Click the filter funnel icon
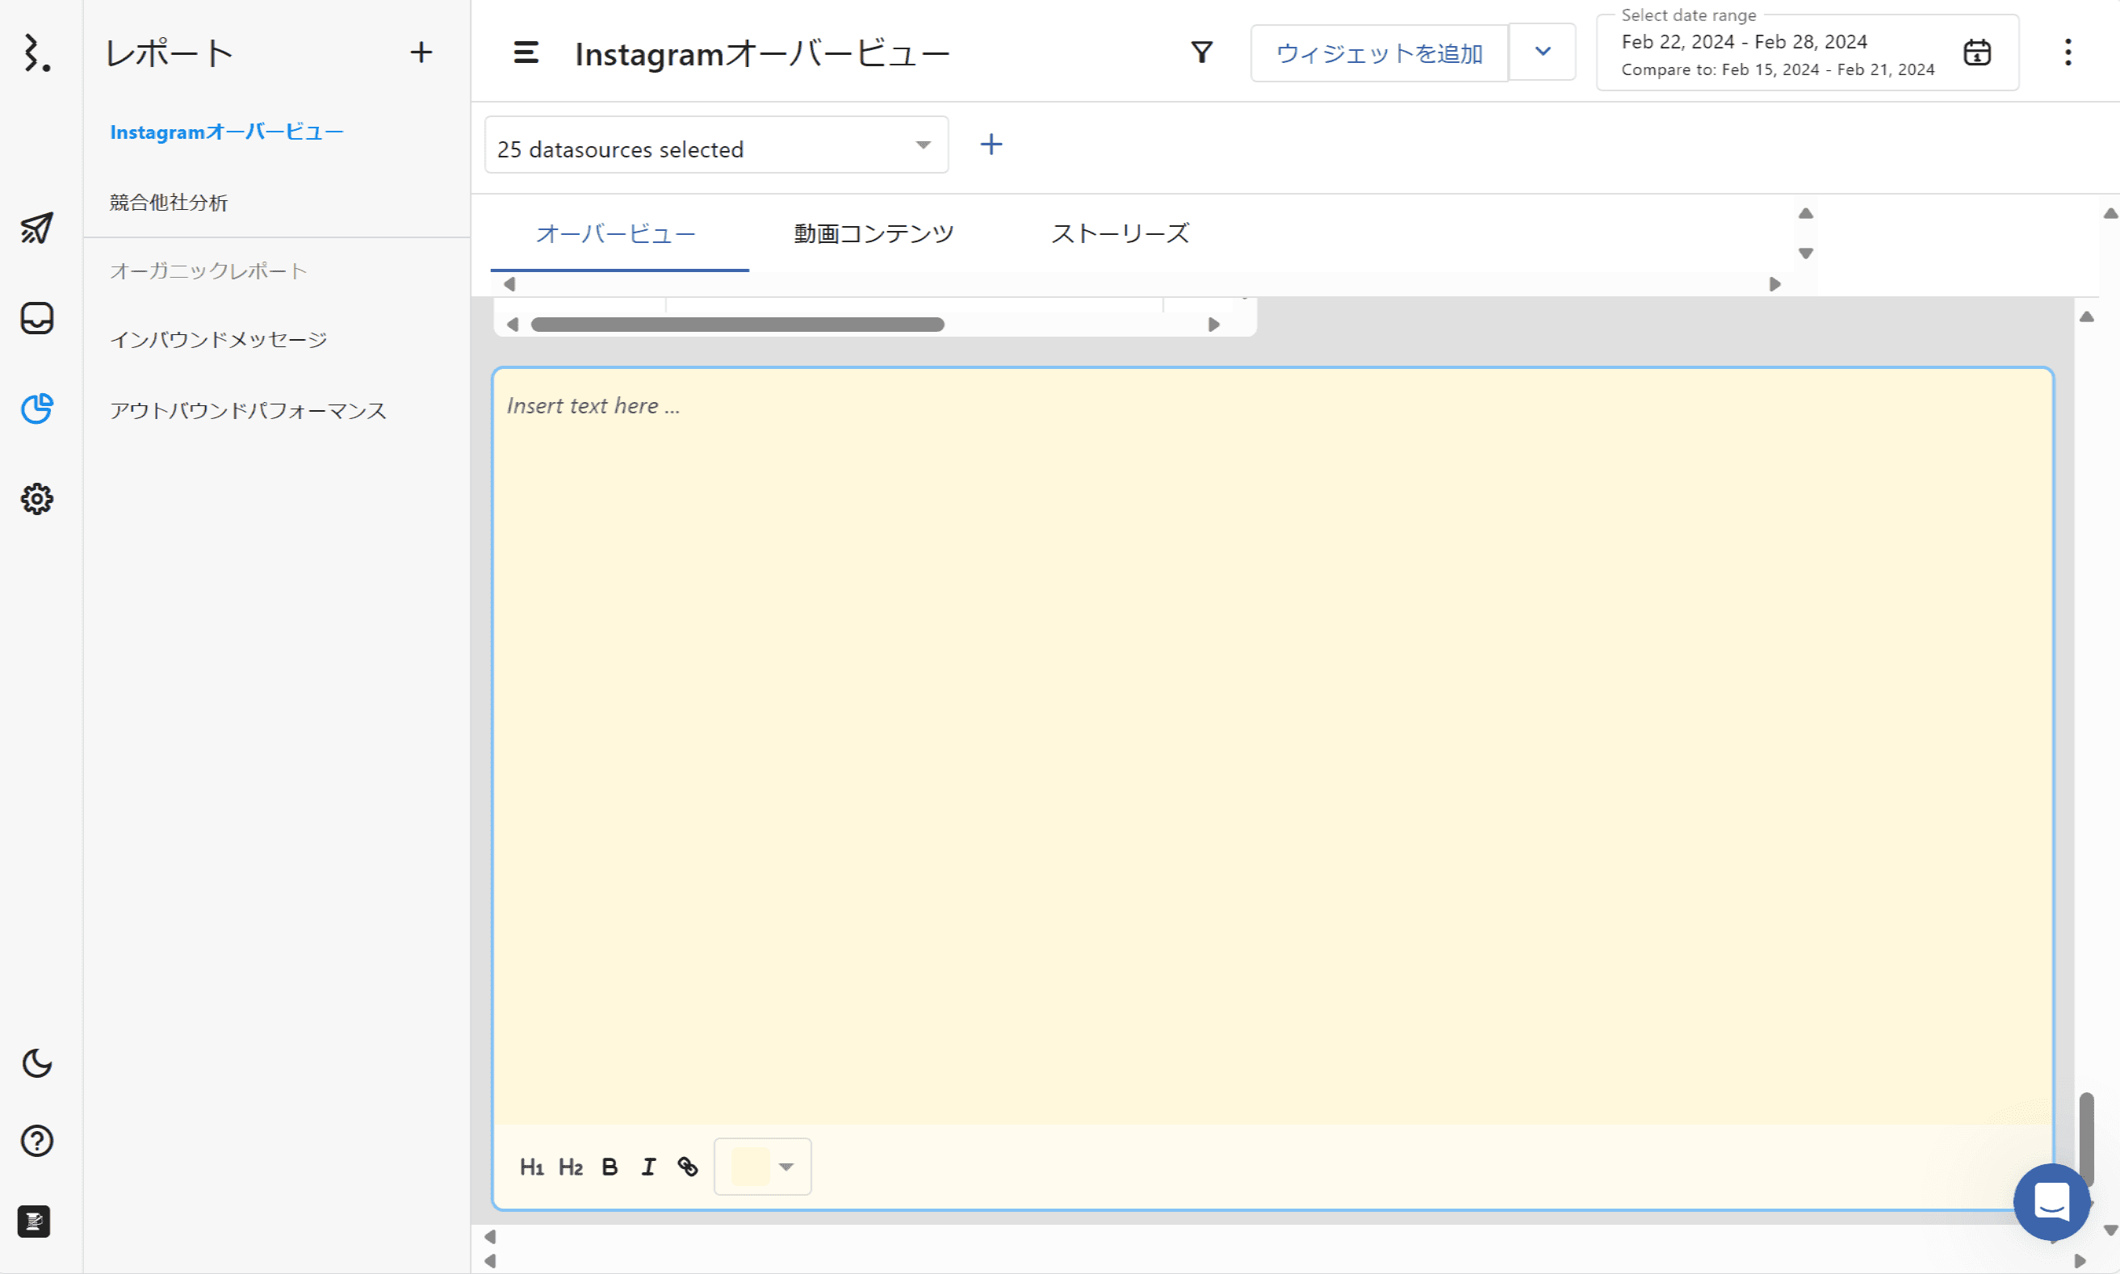2120x1274 pixels. 1201,52
